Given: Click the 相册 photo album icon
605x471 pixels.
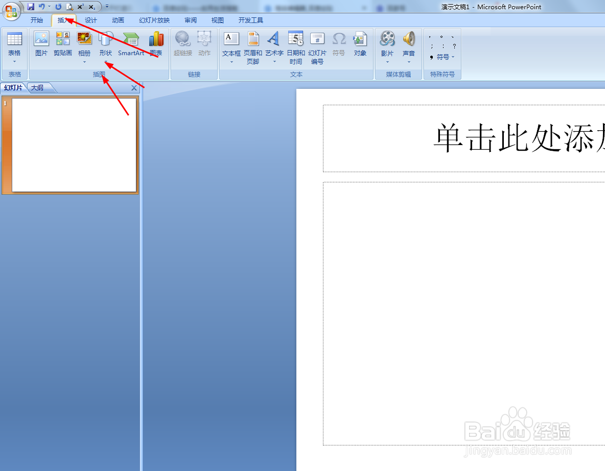Looking at the screenshot, I should (x=84, y=39).
